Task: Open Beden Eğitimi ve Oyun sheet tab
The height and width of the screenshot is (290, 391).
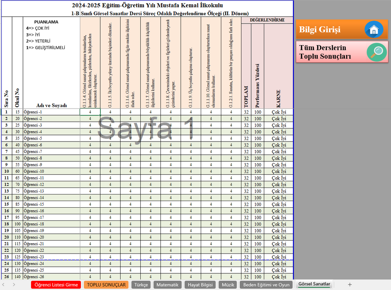Action: click(x=266, y=285)
